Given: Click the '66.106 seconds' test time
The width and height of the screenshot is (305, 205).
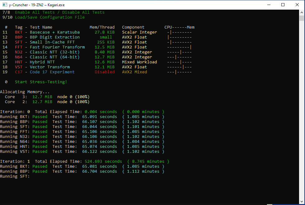Looking at the screenshot, I should point(100,137).
